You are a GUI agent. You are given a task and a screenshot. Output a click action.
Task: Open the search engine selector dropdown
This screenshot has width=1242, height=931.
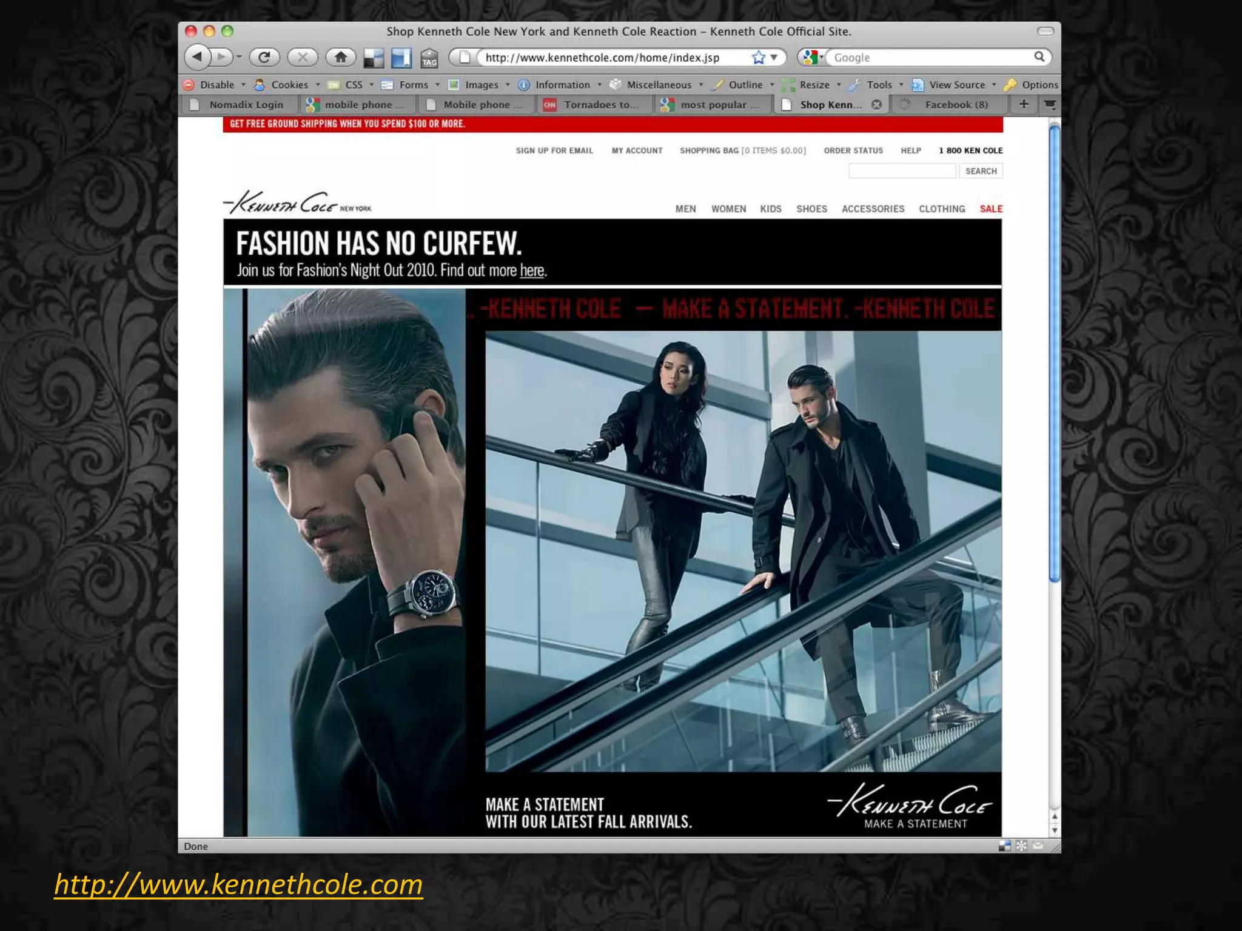813,58
